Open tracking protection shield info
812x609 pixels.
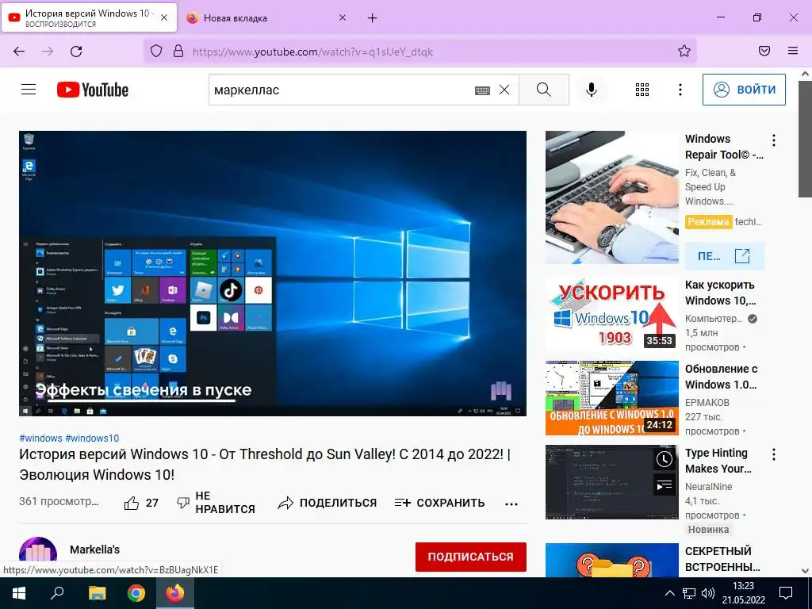pyautogui.click(x=156, y=52)
